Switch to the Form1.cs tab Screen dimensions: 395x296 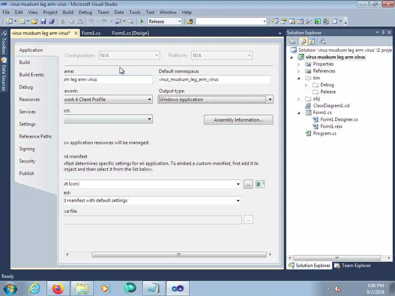[91, 33]
